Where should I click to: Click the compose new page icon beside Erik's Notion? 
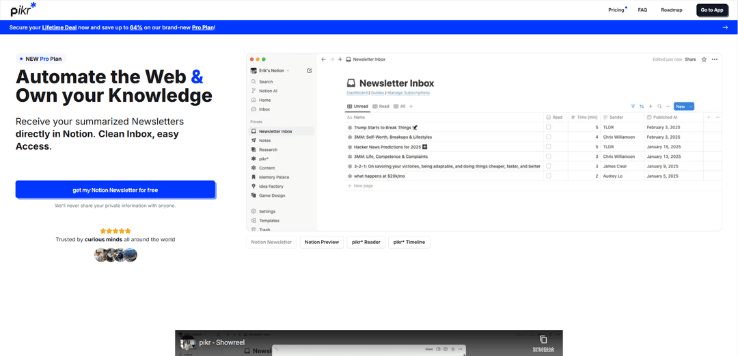pos(310,70)
